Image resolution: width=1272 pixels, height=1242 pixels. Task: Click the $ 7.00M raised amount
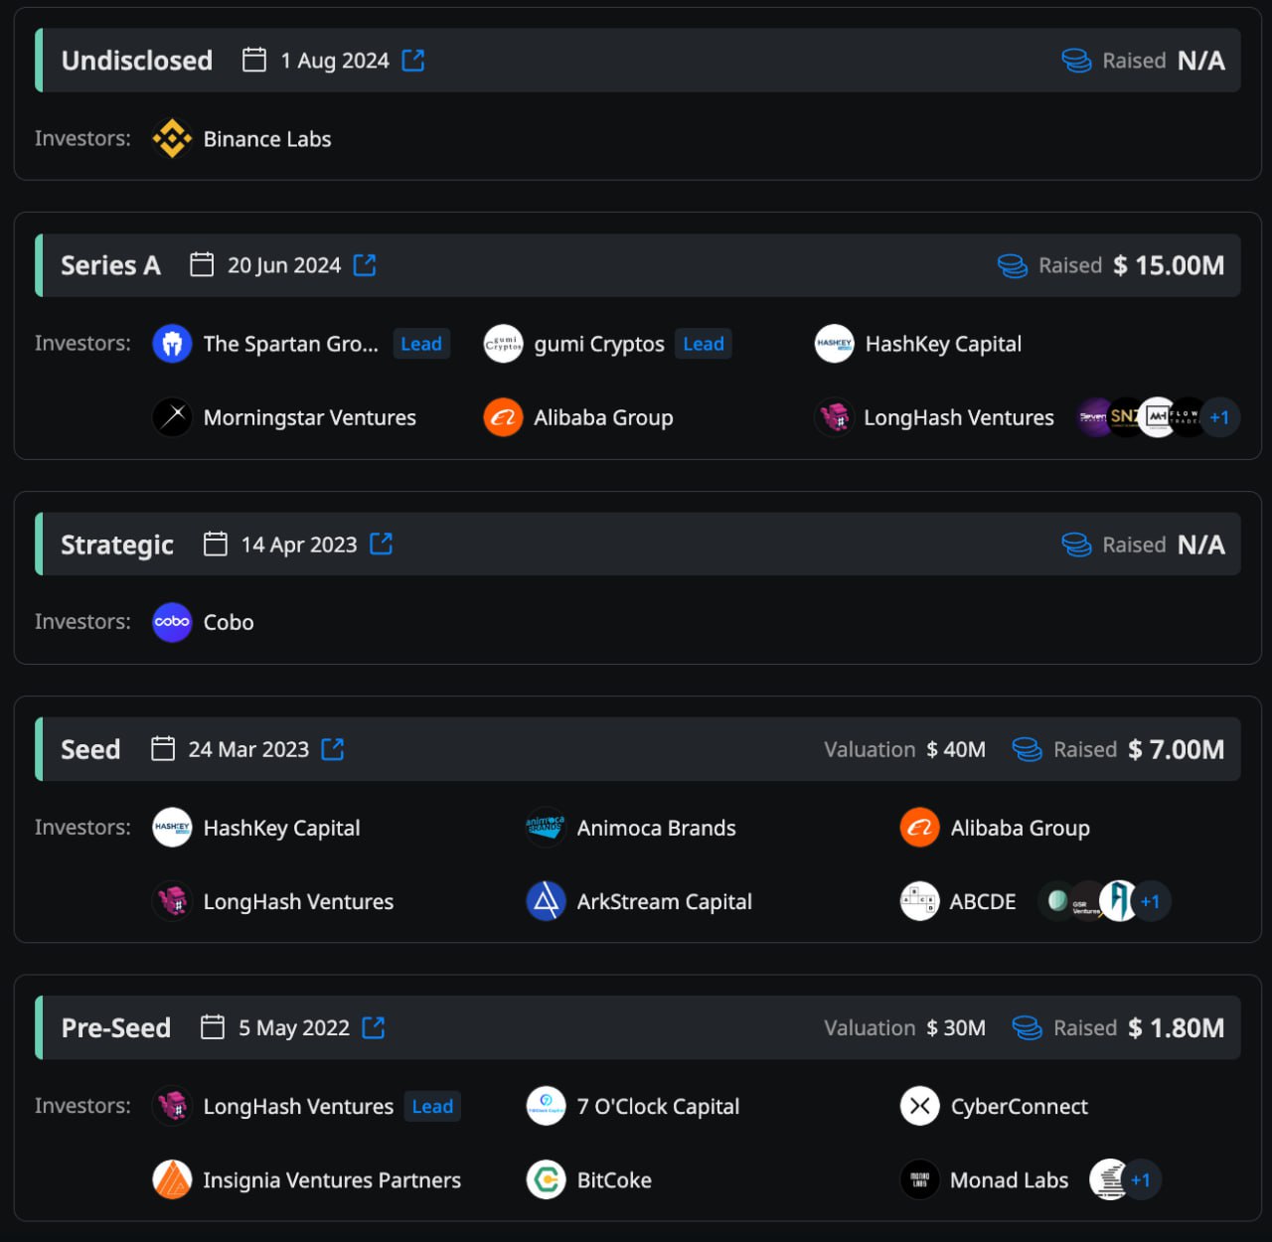tap(1177, 749)
